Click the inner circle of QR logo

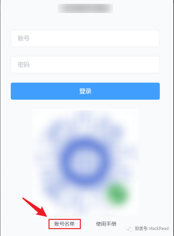coord(85,162)
